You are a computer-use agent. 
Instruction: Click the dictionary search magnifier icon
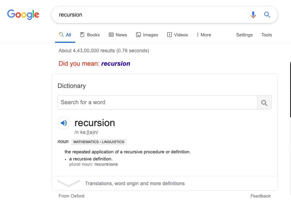[x=264, y=102]
